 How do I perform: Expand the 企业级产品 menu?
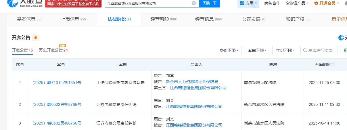297,3
